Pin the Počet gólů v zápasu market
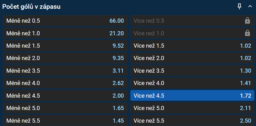 [x=240, y=7]
